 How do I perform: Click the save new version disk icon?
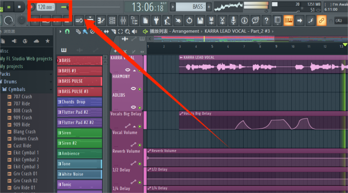211,21
